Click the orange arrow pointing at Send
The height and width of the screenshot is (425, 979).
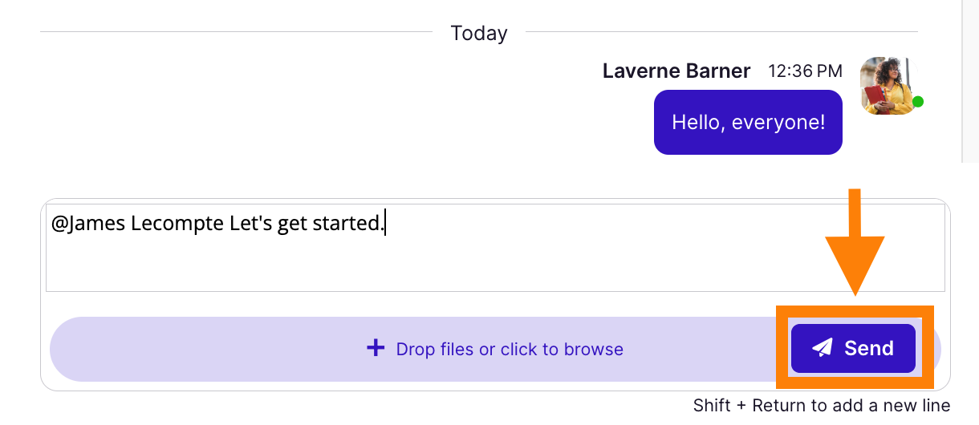click(855, 241)
